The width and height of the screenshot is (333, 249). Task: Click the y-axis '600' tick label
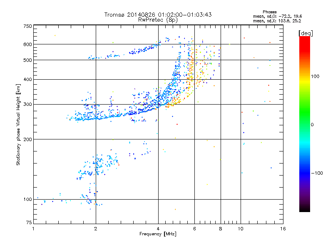coord(27,44)
